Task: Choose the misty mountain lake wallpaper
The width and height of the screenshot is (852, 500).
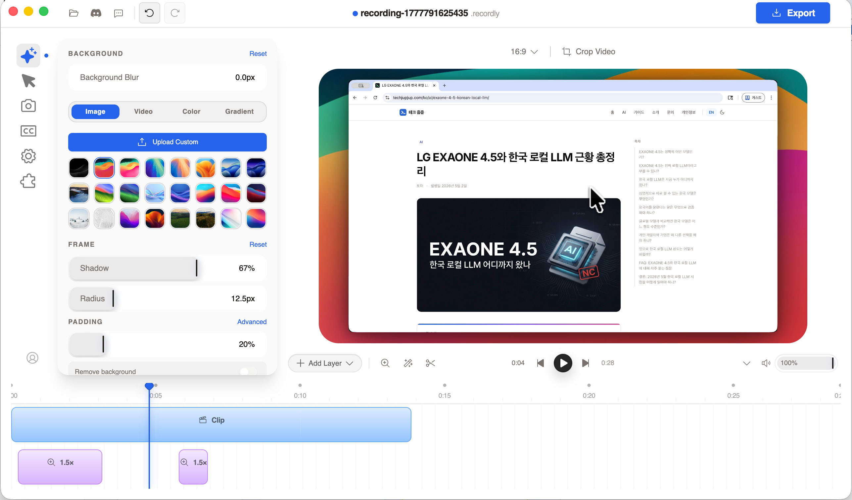Action: 79,193
